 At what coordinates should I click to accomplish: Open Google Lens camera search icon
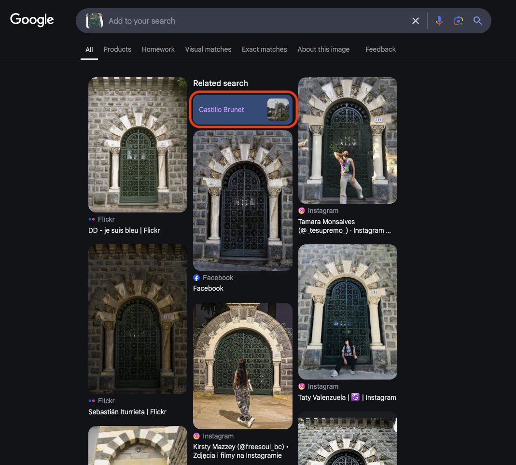coord(458,21)
